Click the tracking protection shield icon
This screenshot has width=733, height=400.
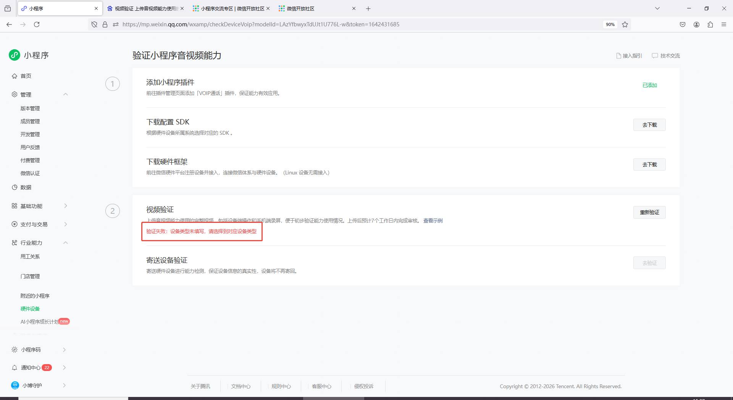point(94,24)
